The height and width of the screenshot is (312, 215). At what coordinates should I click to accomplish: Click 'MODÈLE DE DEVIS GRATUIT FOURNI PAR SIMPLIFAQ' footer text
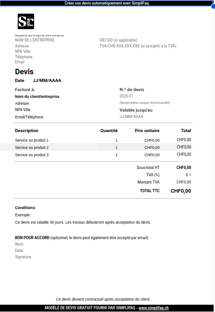(x=90, y=308)
